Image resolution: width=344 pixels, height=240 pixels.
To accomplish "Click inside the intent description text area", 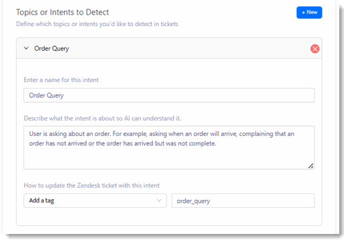I will [169, 147].
